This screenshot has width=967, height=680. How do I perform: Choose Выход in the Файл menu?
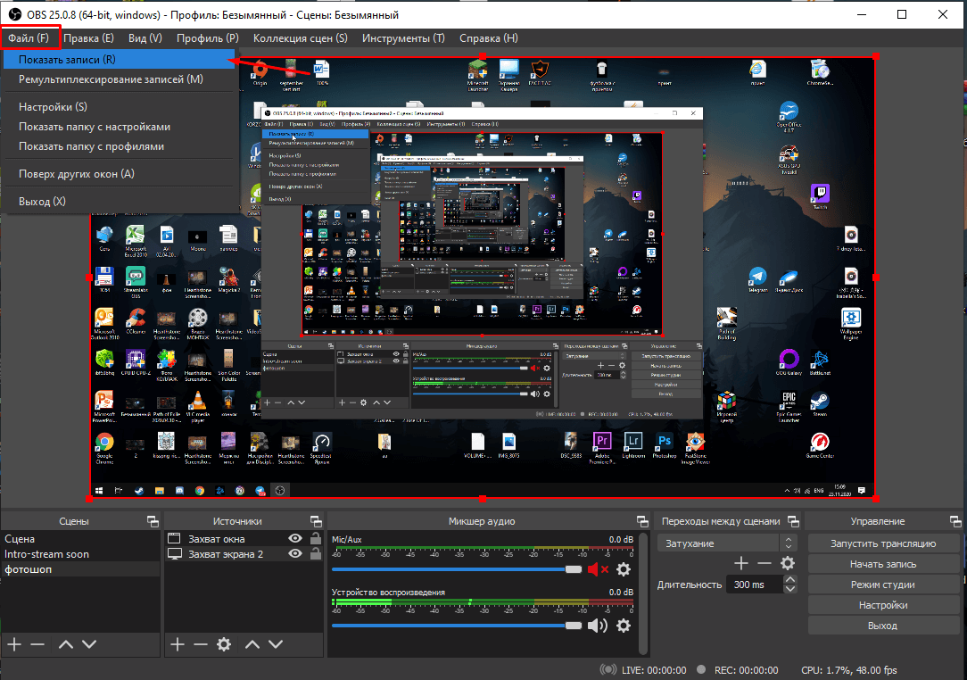120,201
